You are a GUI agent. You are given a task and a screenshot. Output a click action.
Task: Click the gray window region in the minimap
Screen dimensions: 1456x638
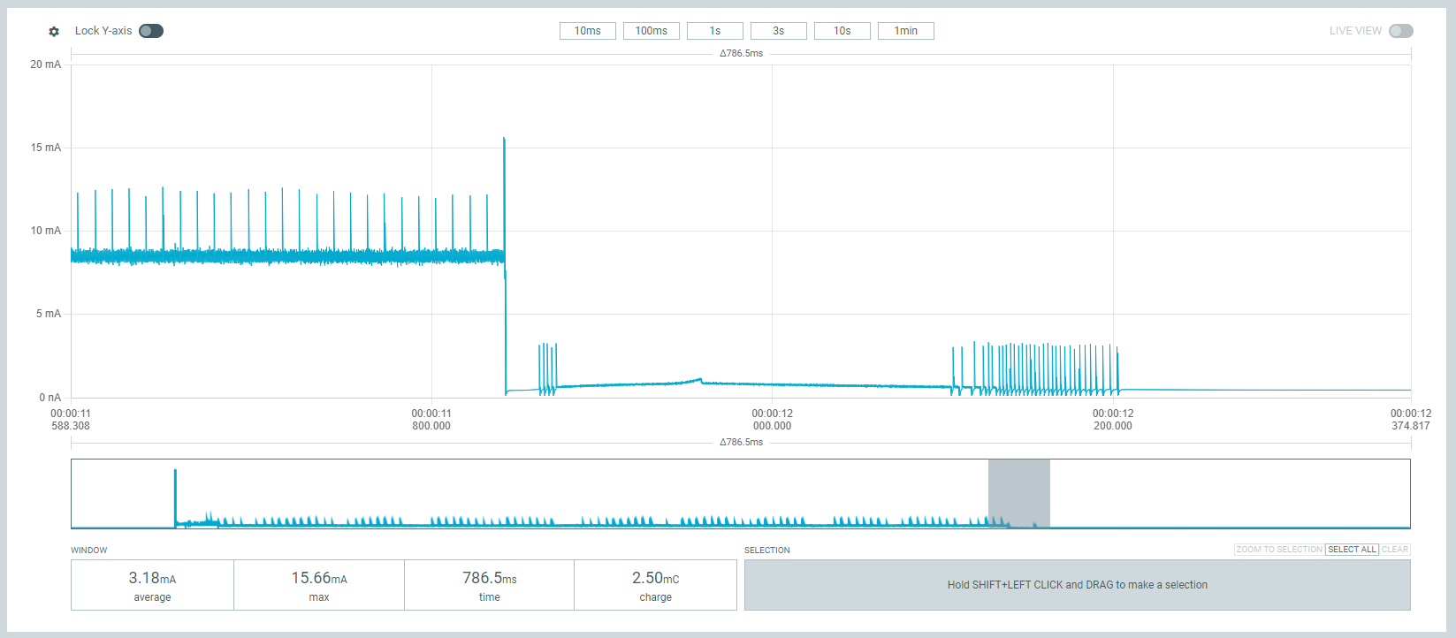pos(1018,493)
